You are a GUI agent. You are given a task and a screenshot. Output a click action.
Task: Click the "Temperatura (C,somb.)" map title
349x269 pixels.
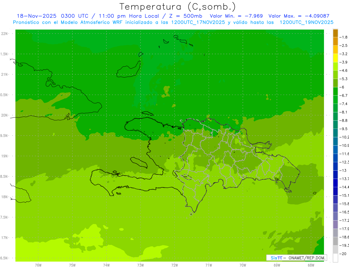coord(177,7)
